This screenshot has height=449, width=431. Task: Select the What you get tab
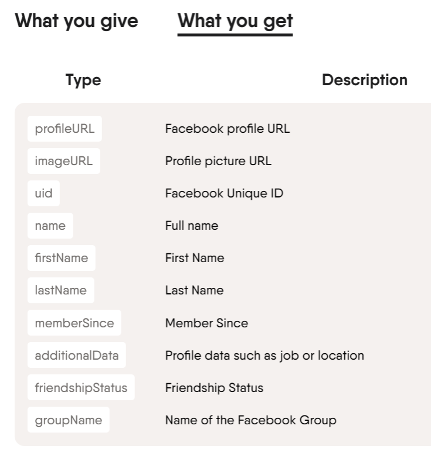pos(235,22)
